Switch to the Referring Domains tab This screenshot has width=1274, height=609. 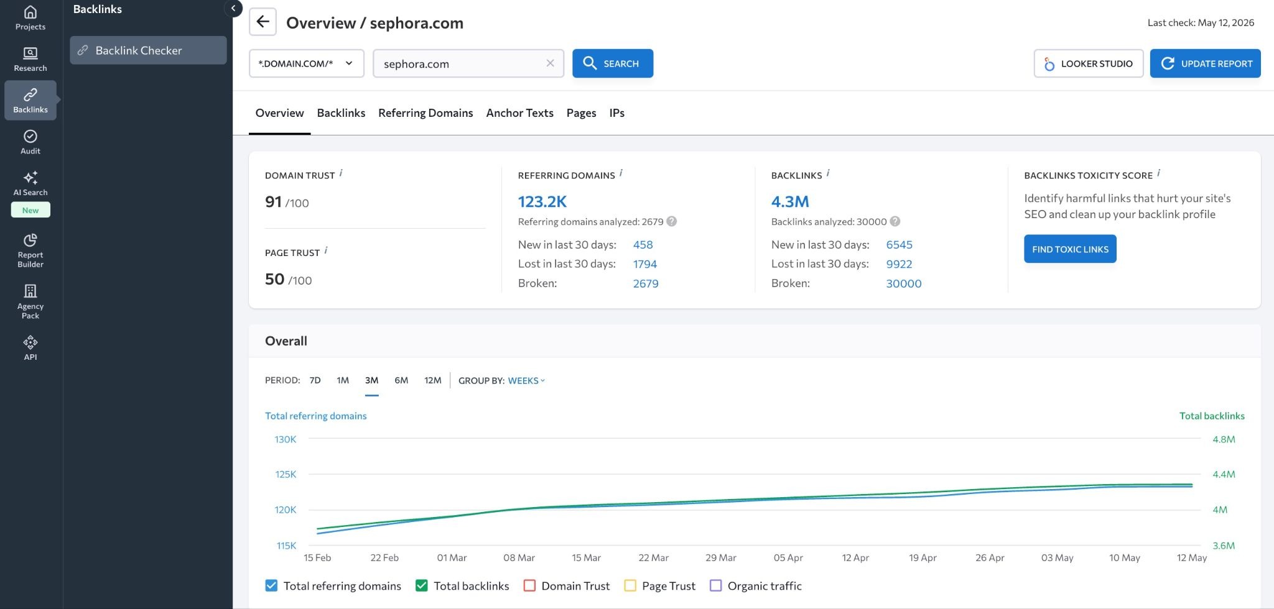pyautogui.click(x=425, y=113)
